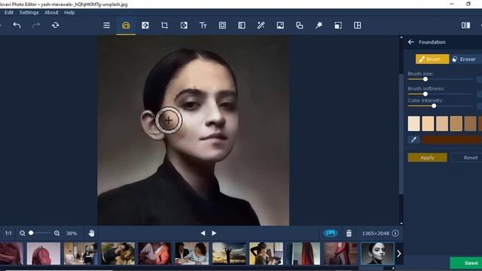Switch to Eraser mode

point(464,59)
